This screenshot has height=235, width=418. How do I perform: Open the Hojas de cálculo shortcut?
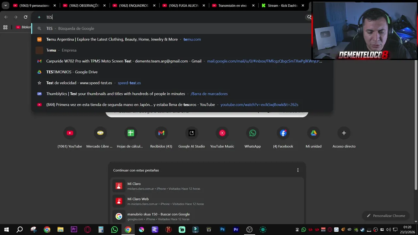click(130, 137)
